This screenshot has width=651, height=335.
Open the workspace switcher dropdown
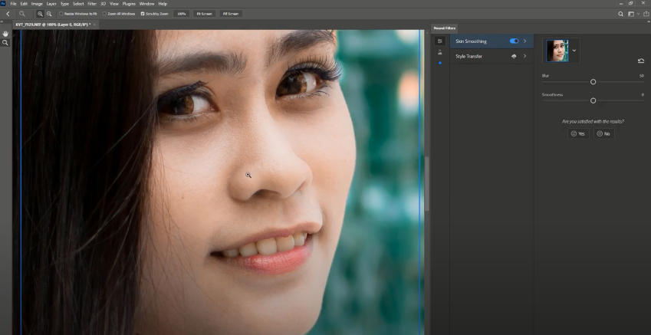click(632, 14)
